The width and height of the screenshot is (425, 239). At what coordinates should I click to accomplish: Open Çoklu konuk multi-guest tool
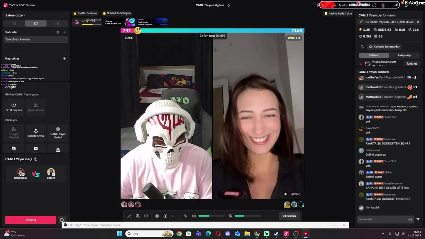tap(36, 107)
